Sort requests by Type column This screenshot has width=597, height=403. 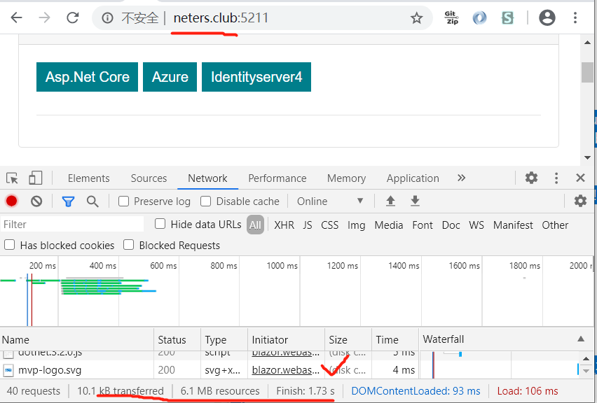224,339
